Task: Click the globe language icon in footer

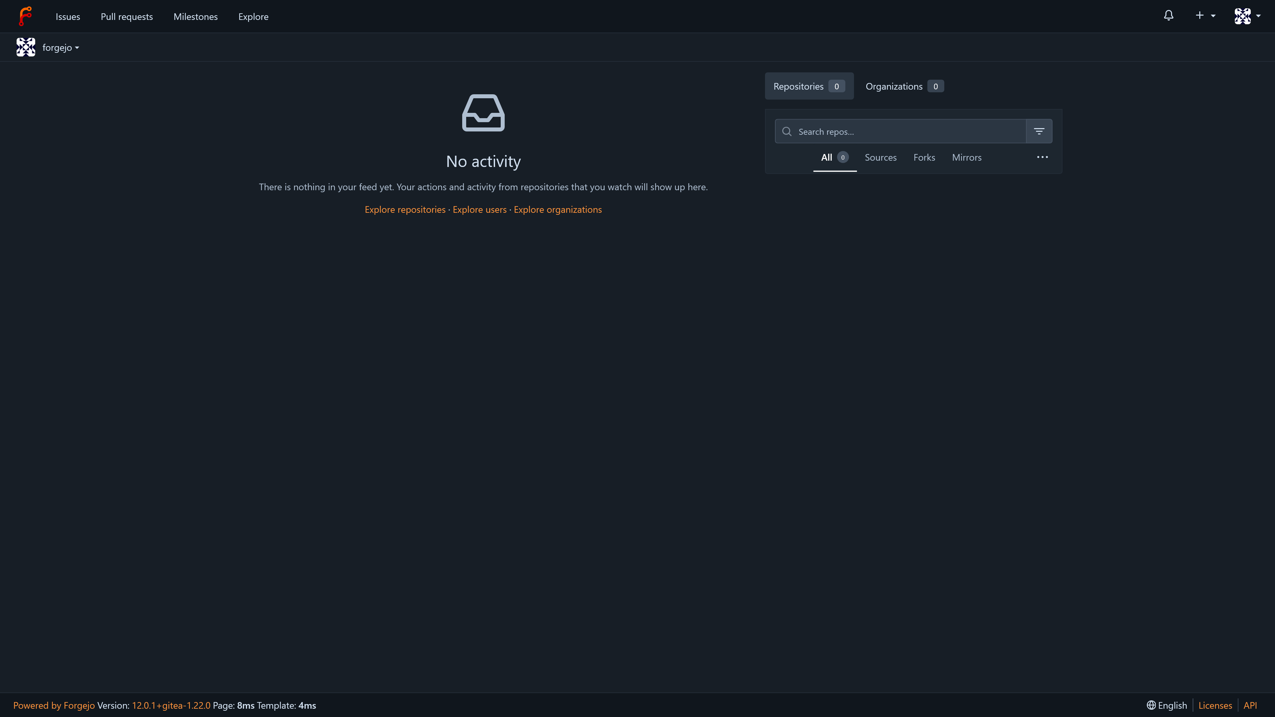Action: pos(1151,705)
